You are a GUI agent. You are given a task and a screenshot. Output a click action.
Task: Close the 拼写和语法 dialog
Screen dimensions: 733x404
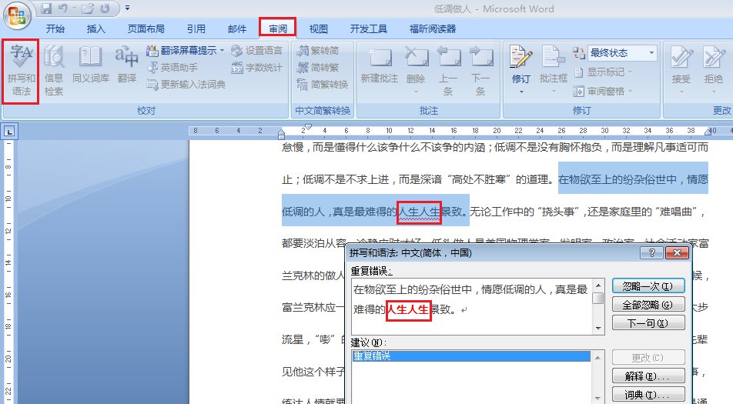coord(677,252)
